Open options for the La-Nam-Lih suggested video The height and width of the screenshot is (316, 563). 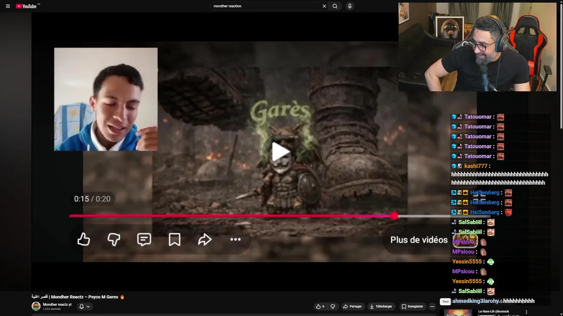click(x=526, y=312)
